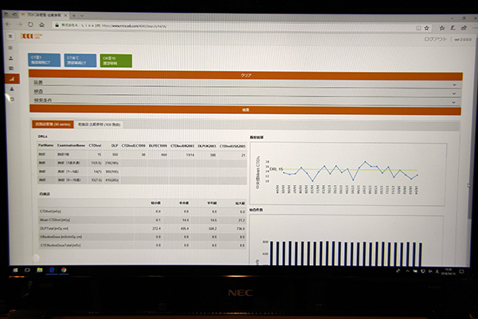Click the browser refresh button
This screenshot has width=478, height=319.
point(29,26)
